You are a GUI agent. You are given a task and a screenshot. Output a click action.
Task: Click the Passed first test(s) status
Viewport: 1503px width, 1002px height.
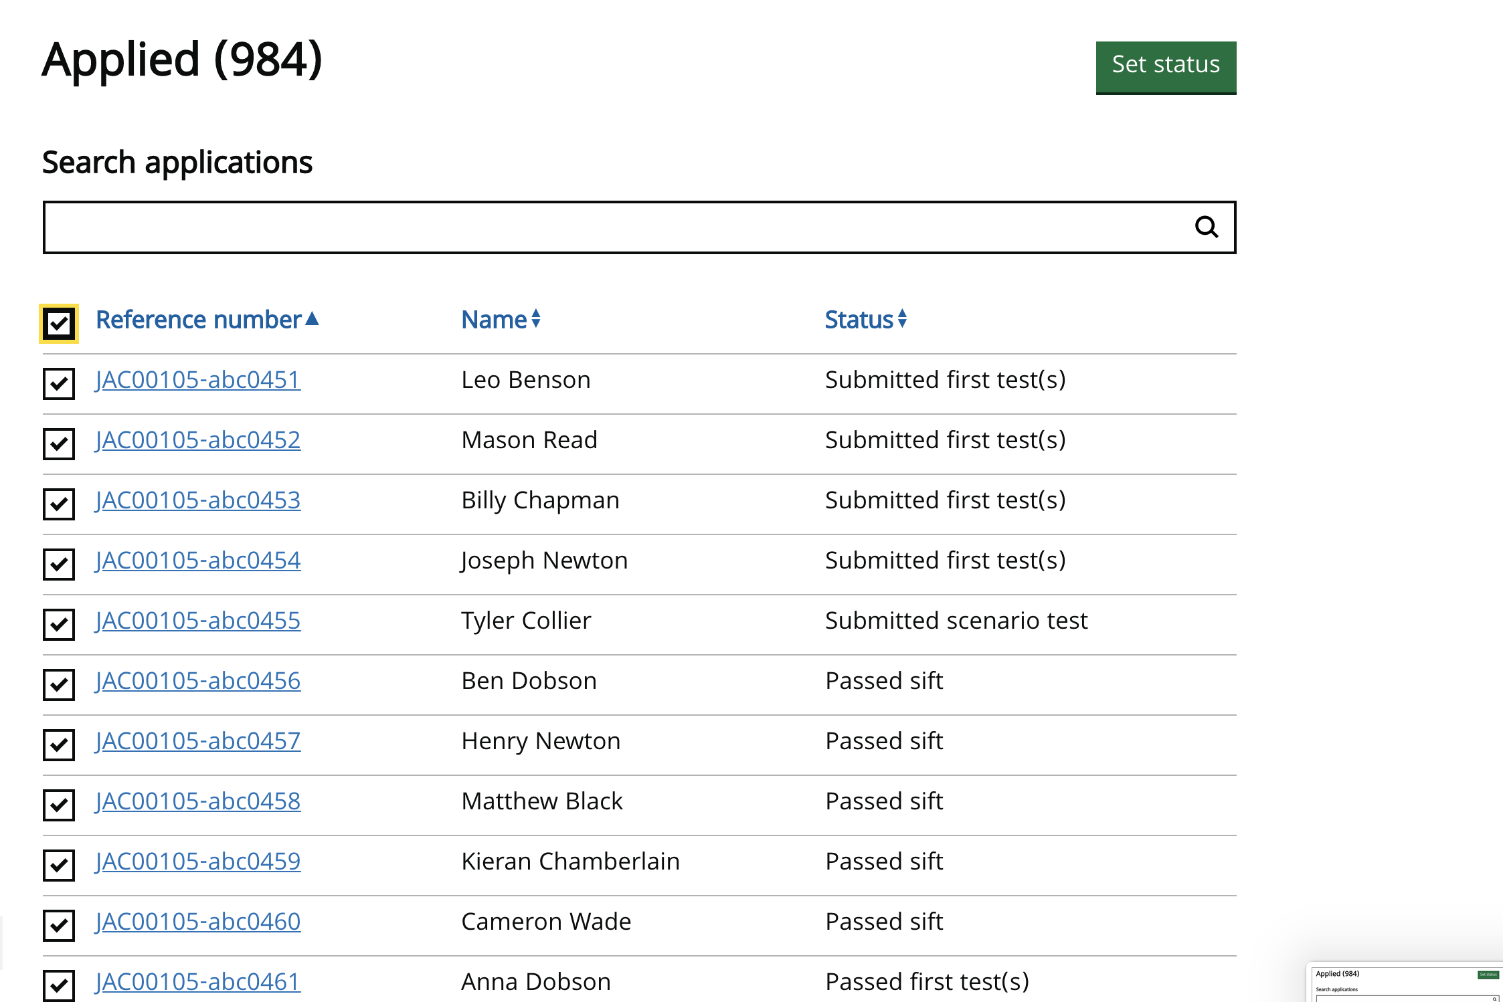927,982
